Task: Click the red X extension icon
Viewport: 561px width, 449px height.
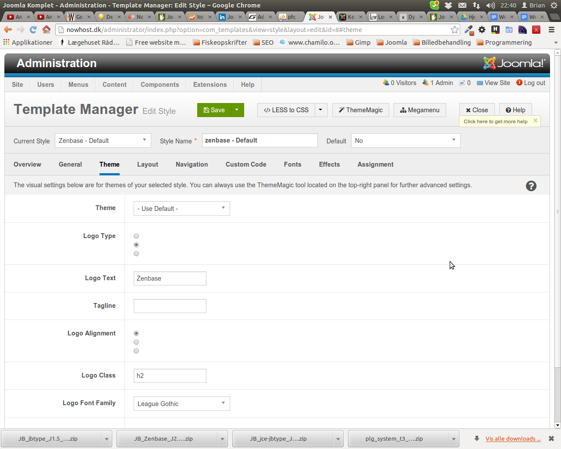Action: [x=536, y=30]
